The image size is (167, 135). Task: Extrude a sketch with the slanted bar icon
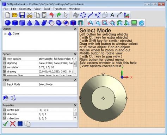click(44, 23)
